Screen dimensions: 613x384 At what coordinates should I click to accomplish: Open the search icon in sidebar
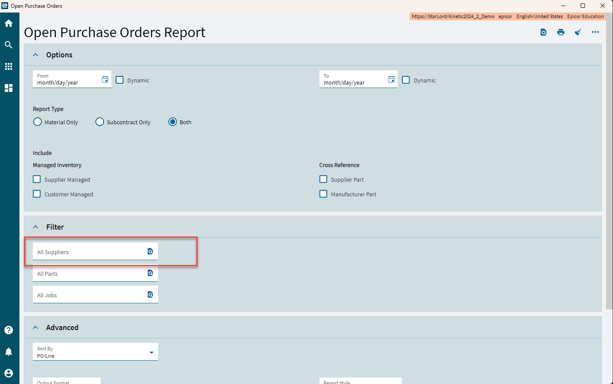(x=9, y=45)
